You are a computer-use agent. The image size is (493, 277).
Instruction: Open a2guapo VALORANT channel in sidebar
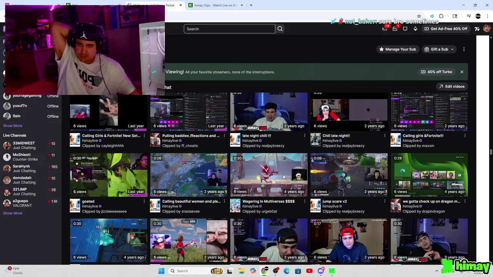[31, 203]
